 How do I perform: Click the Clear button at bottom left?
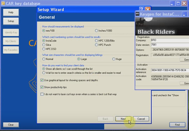pyautogui.click(x=11, y=125)
